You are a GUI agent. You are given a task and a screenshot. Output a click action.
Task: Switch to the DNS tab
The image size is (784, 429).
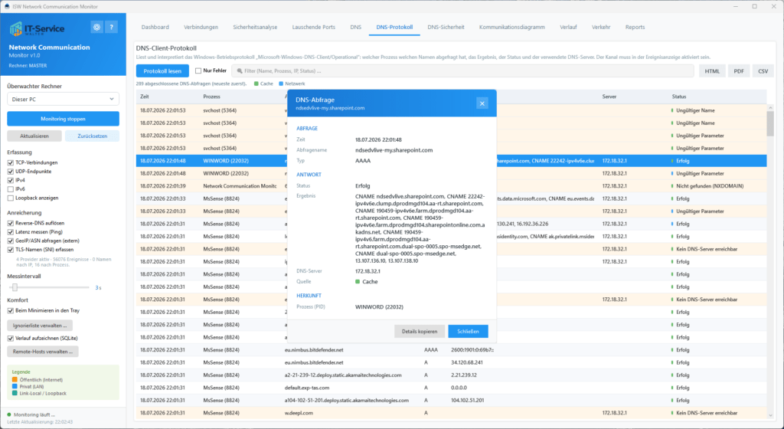(355, 27)
